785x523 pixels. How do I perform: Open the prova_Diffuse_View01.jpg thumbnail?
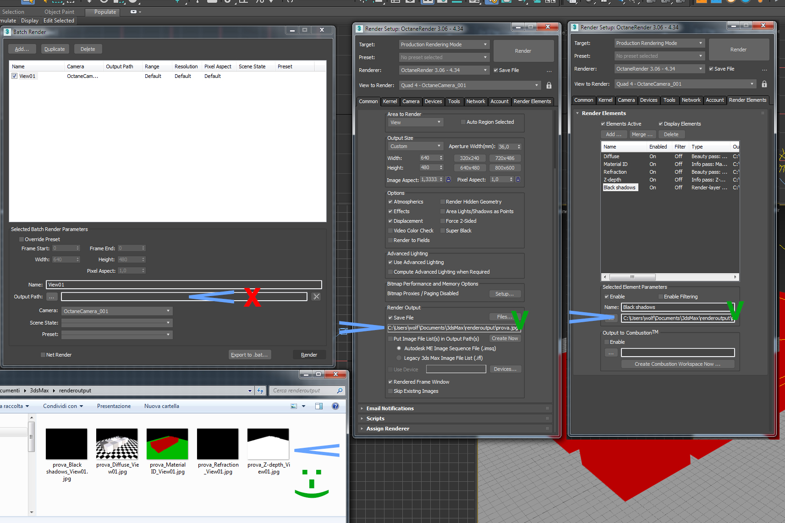coord(117,444)
